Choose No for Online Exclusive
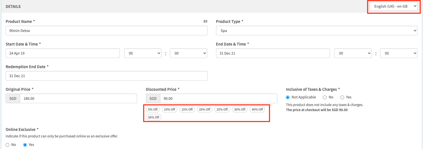Viewport: 423px width, 149px height. coord(8,145)
